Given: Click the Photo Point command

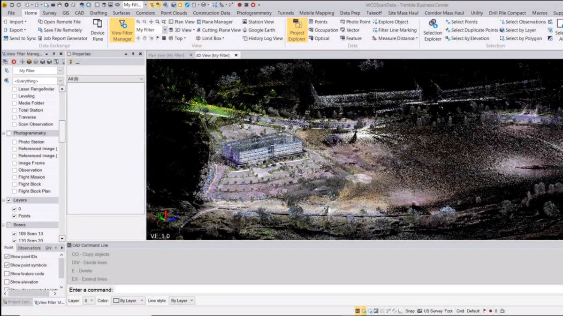Looking at the screenshot, I should point(355,22).
